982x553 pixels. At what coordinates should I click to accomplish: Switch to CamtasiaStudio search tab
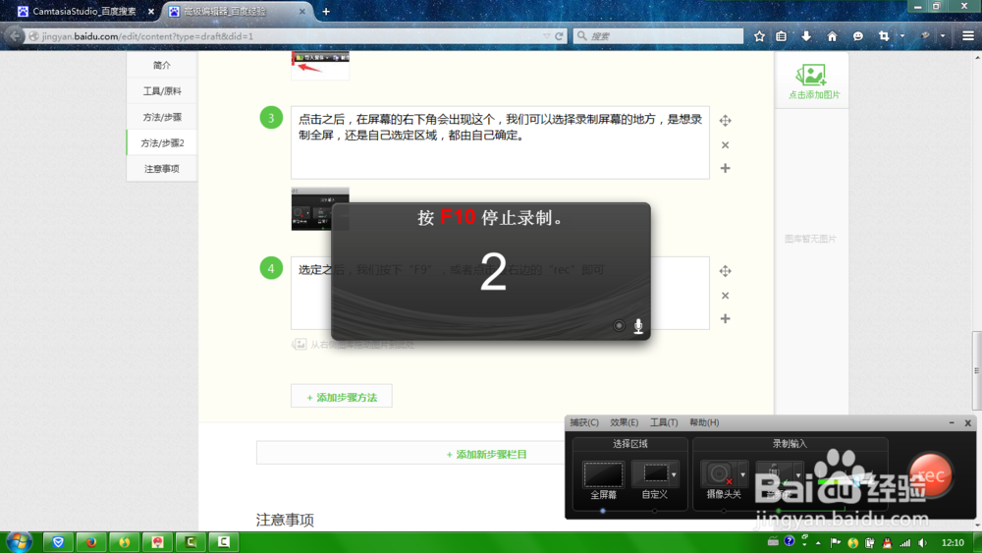click(x=83, y=11)
